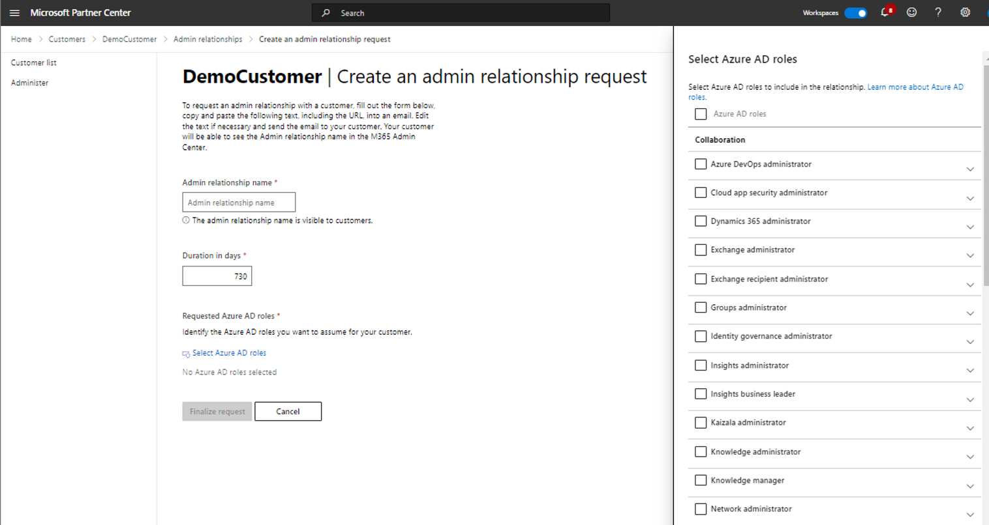989x525 pixels.
Task: Expand Insights business leader details
Action: tap(970, 400)
